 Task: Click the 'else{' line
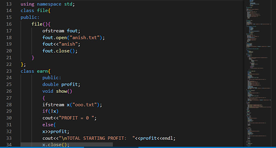[49, 125]
